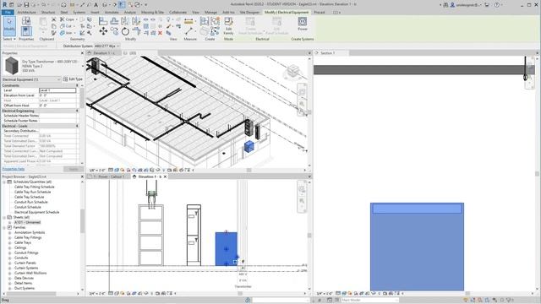This screenshot has width=541, height=304.
Task: Open the Manage ribbon tab
Action: 210,13
